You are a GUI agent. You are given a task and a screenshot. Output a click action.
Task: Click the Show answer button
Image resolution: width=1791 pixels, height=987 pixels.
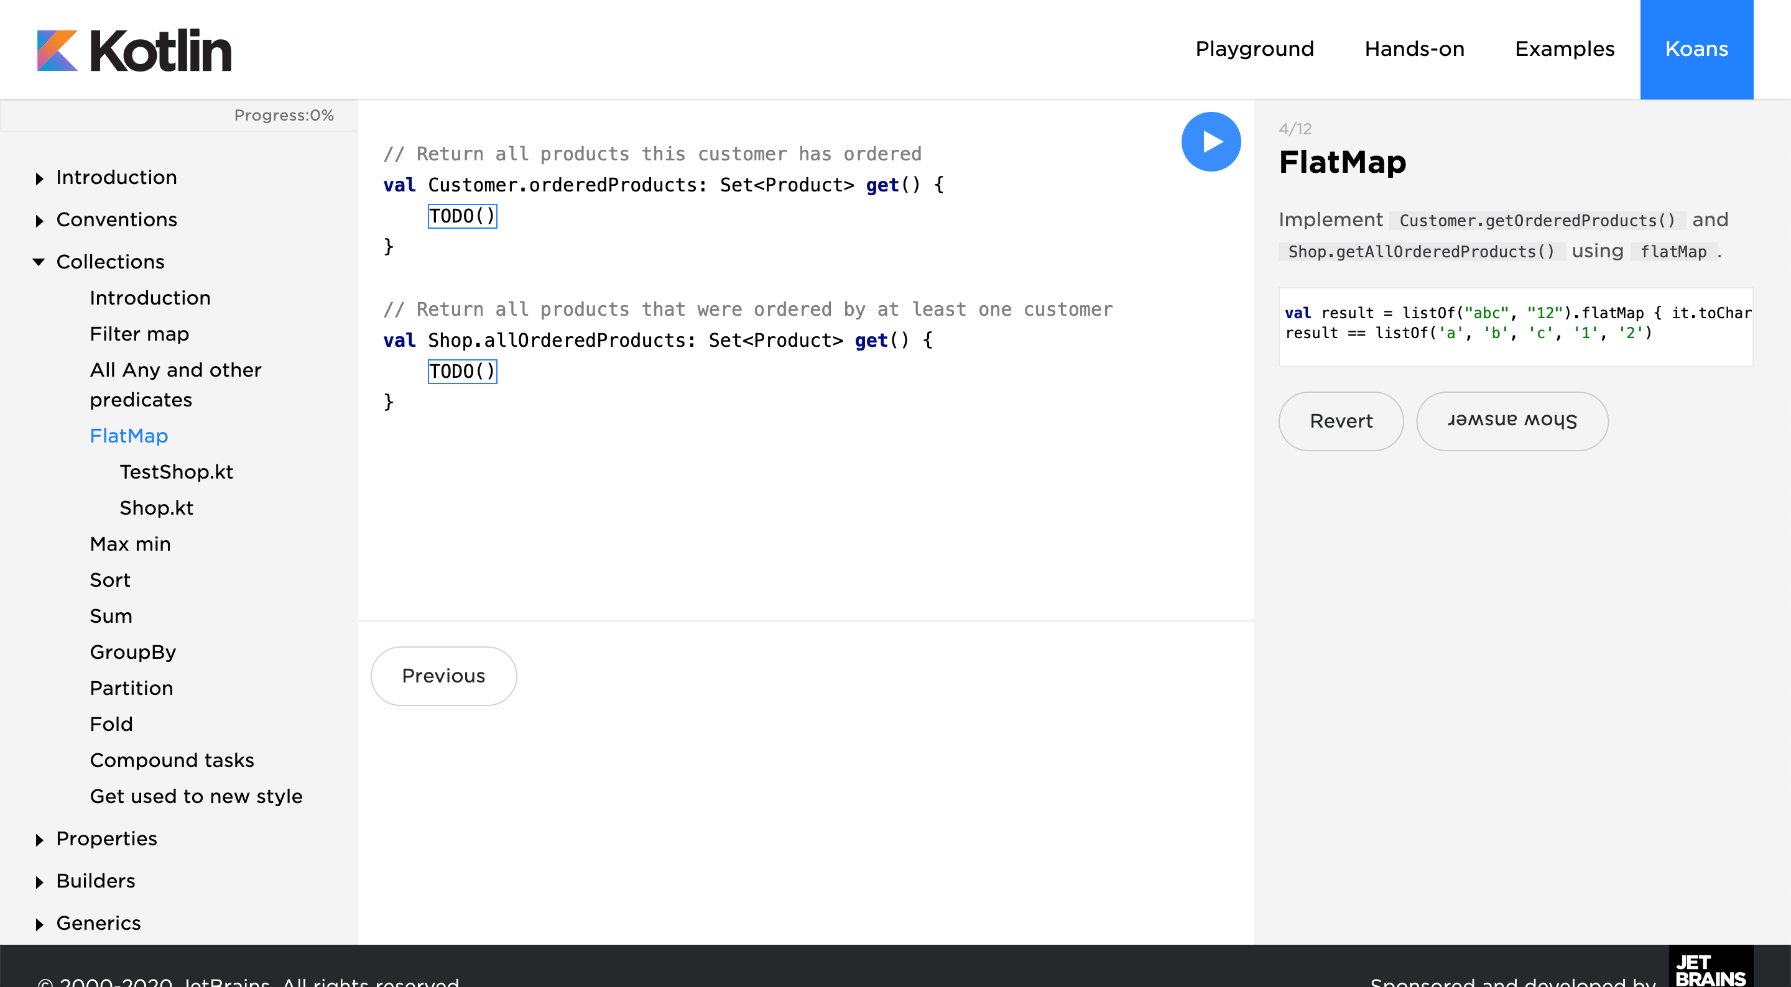(x=1512, y=421)
